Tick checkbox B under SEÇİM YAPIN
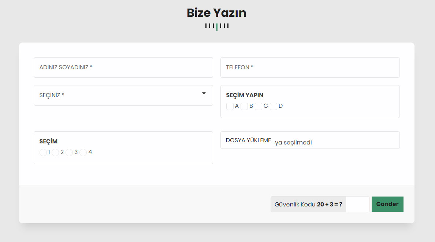This screenshot has height=242, width=435. [x=244, y=106]
